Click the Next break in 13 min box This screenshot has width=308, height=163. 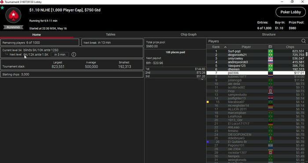112,42
